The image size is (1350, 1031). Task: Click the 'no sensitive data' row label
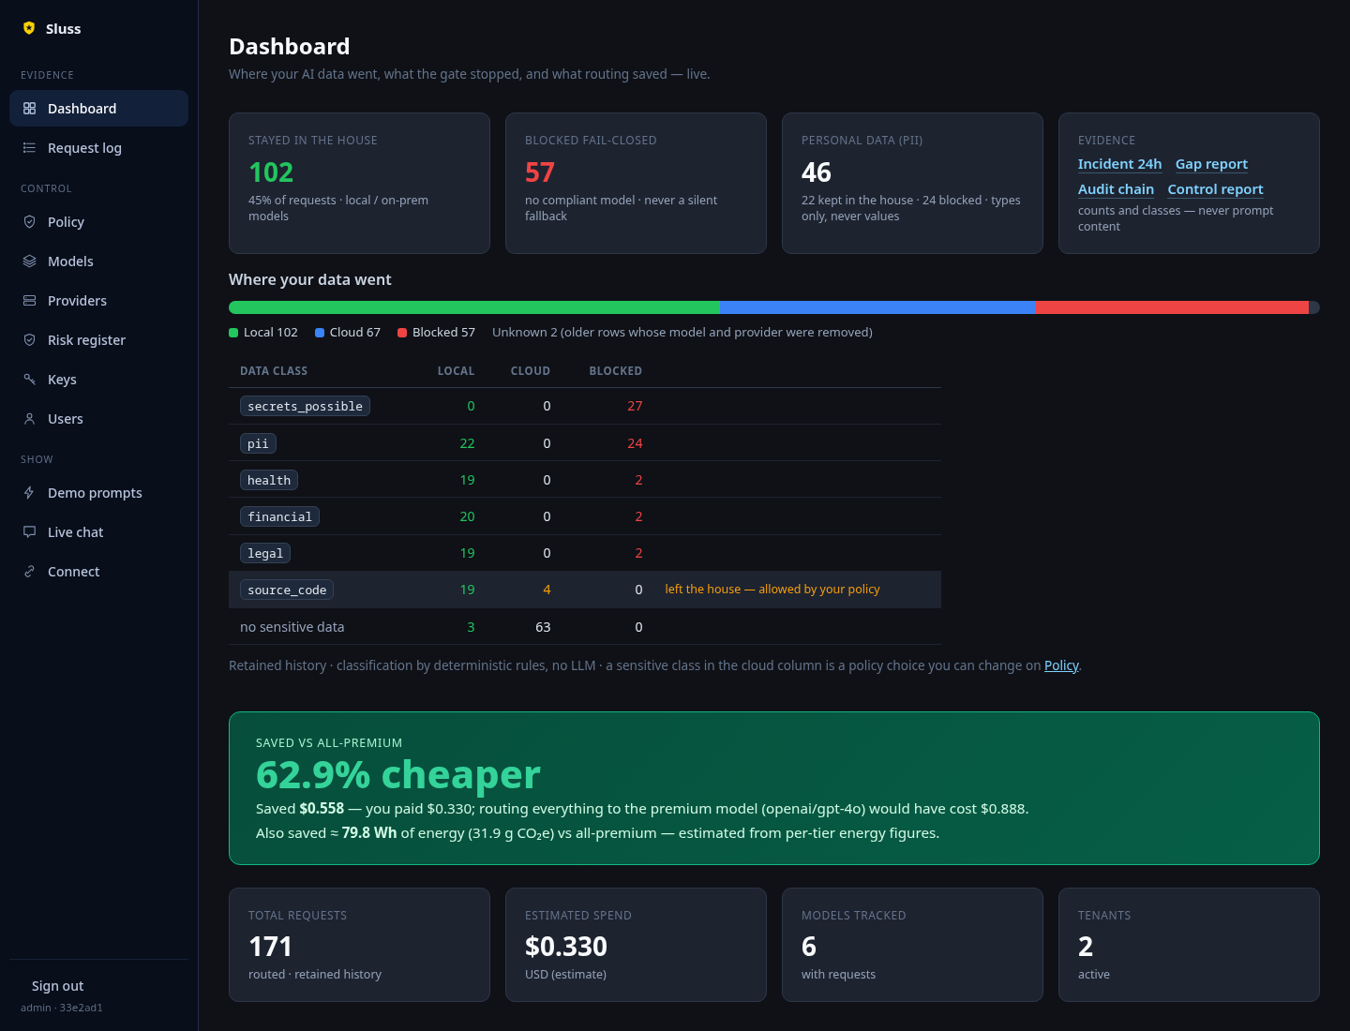(x=292, y=627)
